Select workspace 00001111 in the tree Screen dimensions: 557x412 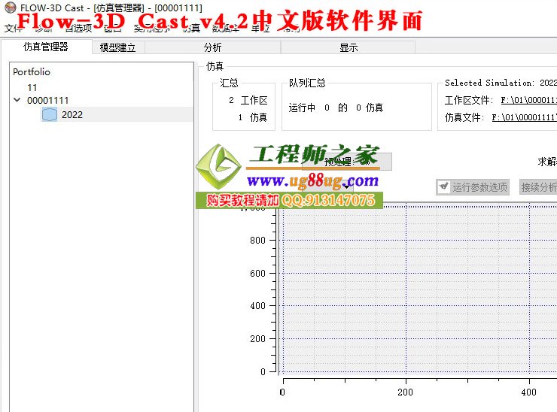pyautogui.click(x=48, y=101)
